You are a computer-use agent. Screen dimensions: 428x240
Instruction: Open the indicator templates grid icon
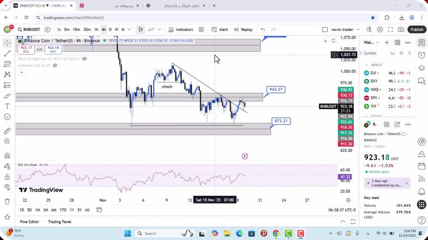coord(201,30)
